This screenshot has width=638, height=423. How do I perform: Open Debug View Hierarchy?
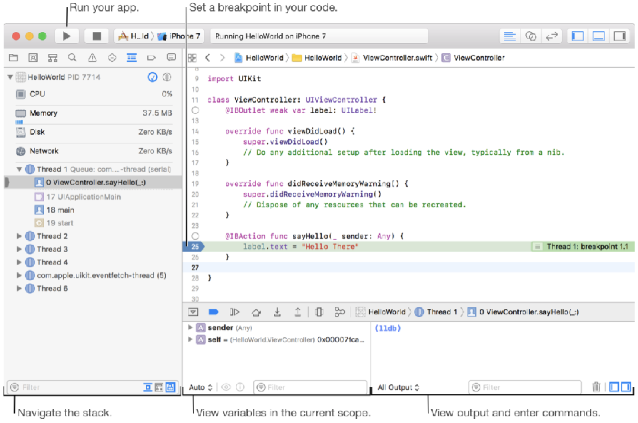click(319, 312)
